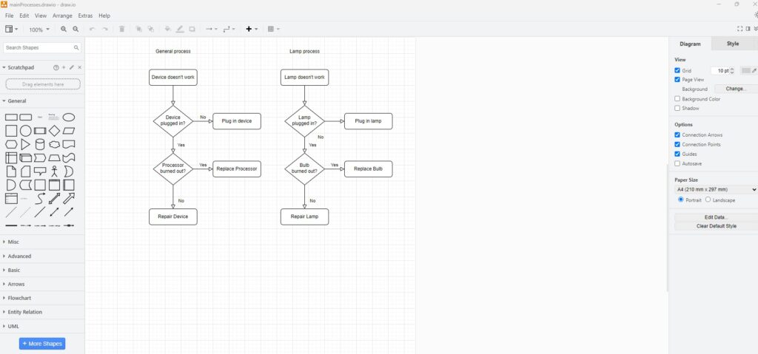Enable the Background Color checkbox
This screenshot has width=758, height=354.
click(677, 99)
